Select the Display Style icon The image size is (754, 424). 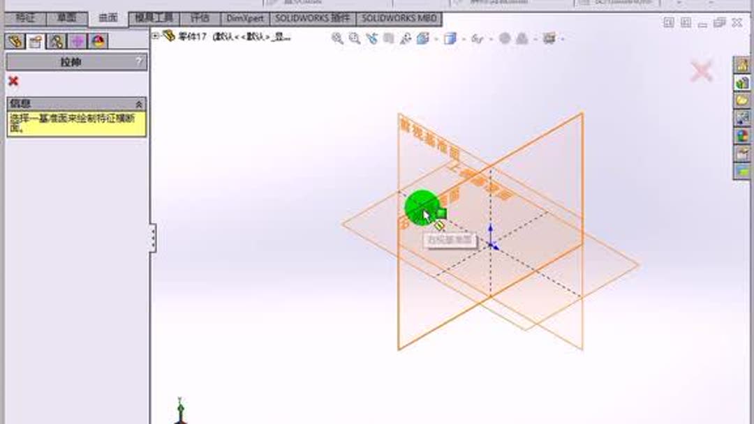[450, 40]
